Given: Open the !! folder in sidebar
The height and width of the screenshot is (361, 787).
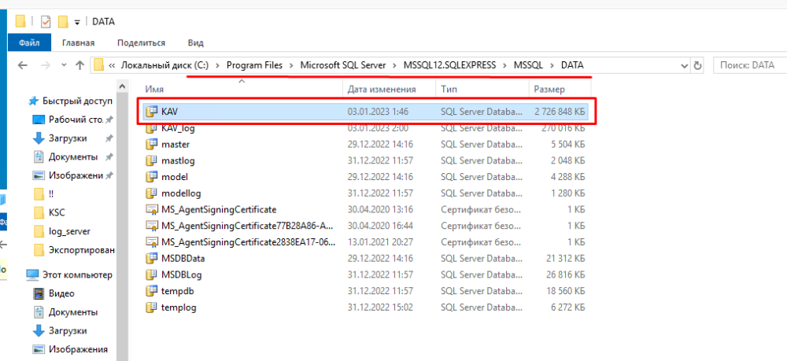Looking at the screenshot, I should pyautogui.click(x=51, y=194).
